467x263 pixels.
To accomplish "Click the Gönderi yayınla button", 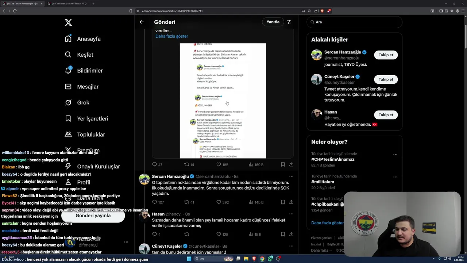I will click(93, 216).
